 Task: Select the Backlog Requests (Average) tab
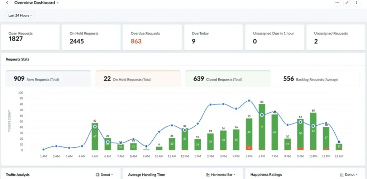click(x=317, y=79)
